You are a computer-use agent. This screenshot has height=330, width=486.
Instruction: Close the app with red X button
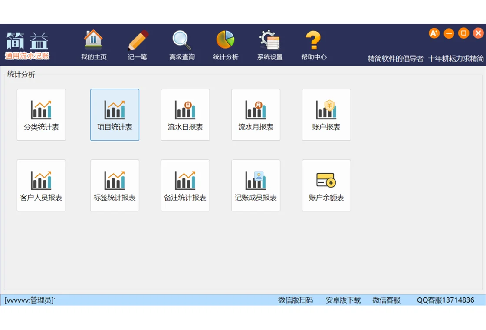pyautogui.click(x=478, y=33)
